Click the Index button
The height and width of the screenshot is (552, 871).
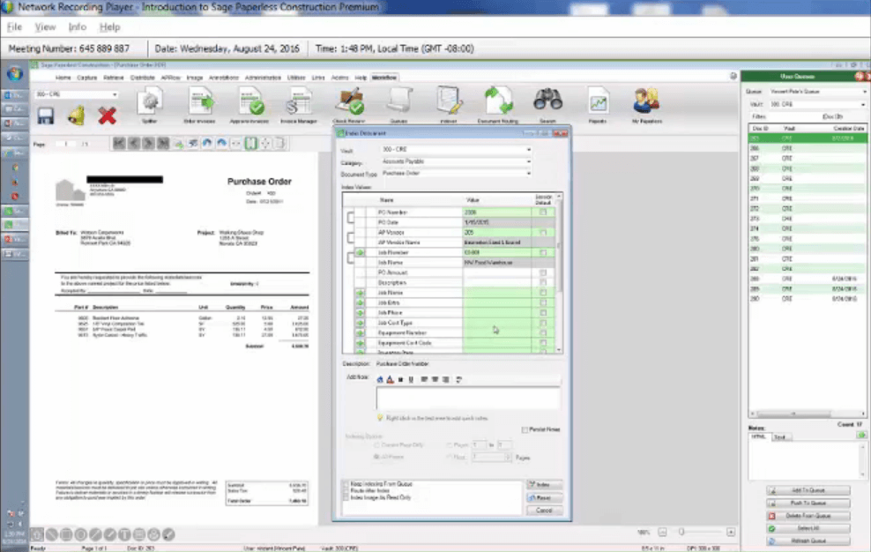click(544, 485)
